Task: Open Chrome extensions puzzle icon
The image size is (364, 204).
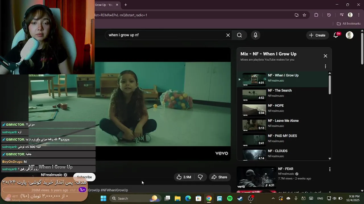Action: coord(316,15)
